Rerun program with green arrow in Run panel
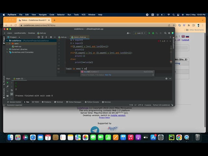This screenshot has width=208, height=156. pyautogui.click(x=7, y=83)
